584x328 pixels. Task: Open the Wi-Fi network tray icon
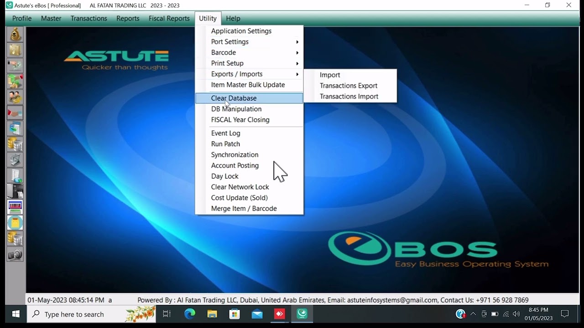tap(506, 314)
